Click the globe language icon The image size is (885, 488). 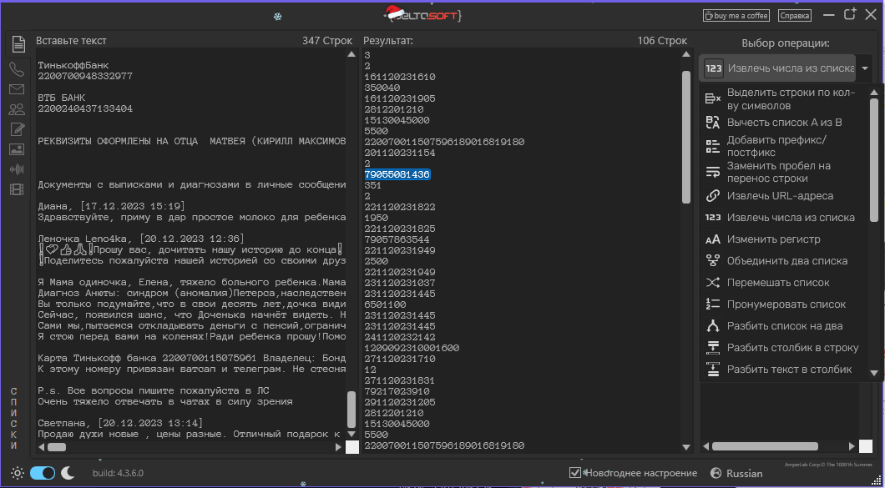pos(716,473)
